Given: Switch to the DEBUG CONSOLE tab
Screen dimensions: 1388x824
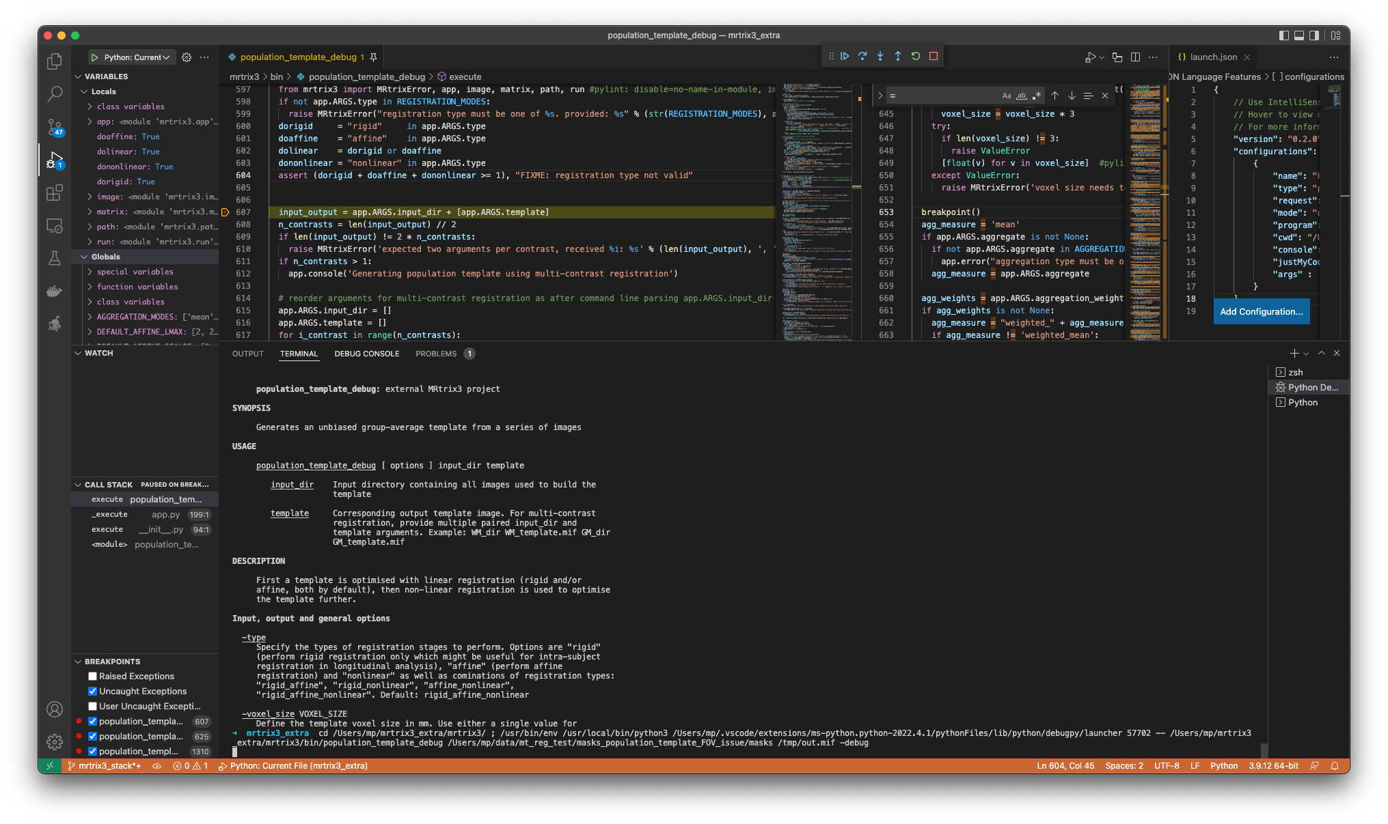Looking at the screenshot, I should (366, 354).
